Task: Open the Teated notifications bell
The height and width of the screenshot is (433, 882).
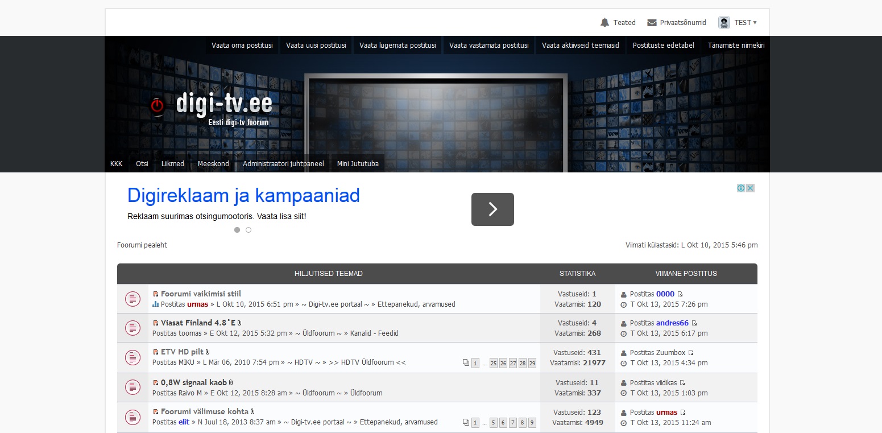Action: tap(604, 23)
